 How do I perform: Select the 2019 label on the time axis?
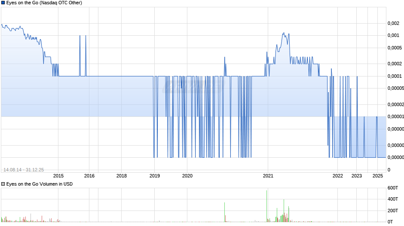[x=155, y=176]
